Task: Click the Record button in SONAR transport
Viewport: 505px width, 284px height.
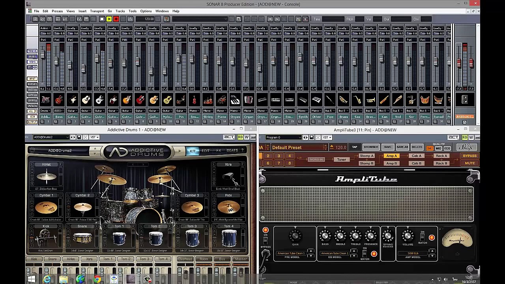Action: tap(116, 19)
